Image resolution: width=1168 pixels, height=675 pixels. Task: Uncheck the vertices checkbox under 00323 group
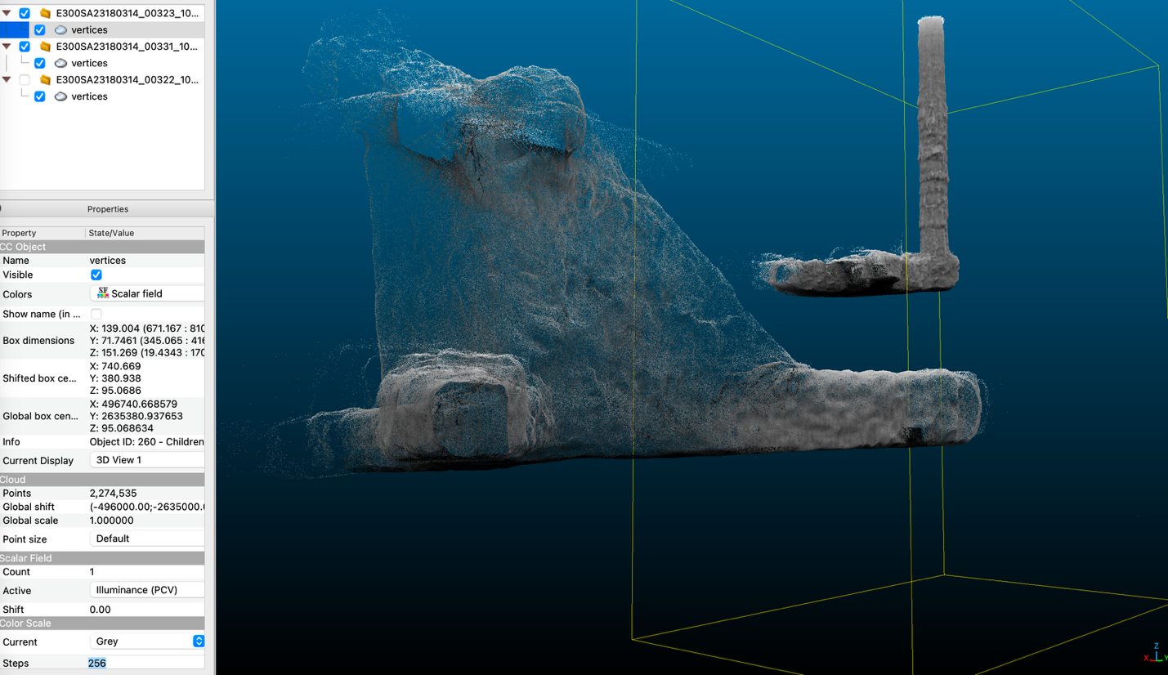coord(39,30)
